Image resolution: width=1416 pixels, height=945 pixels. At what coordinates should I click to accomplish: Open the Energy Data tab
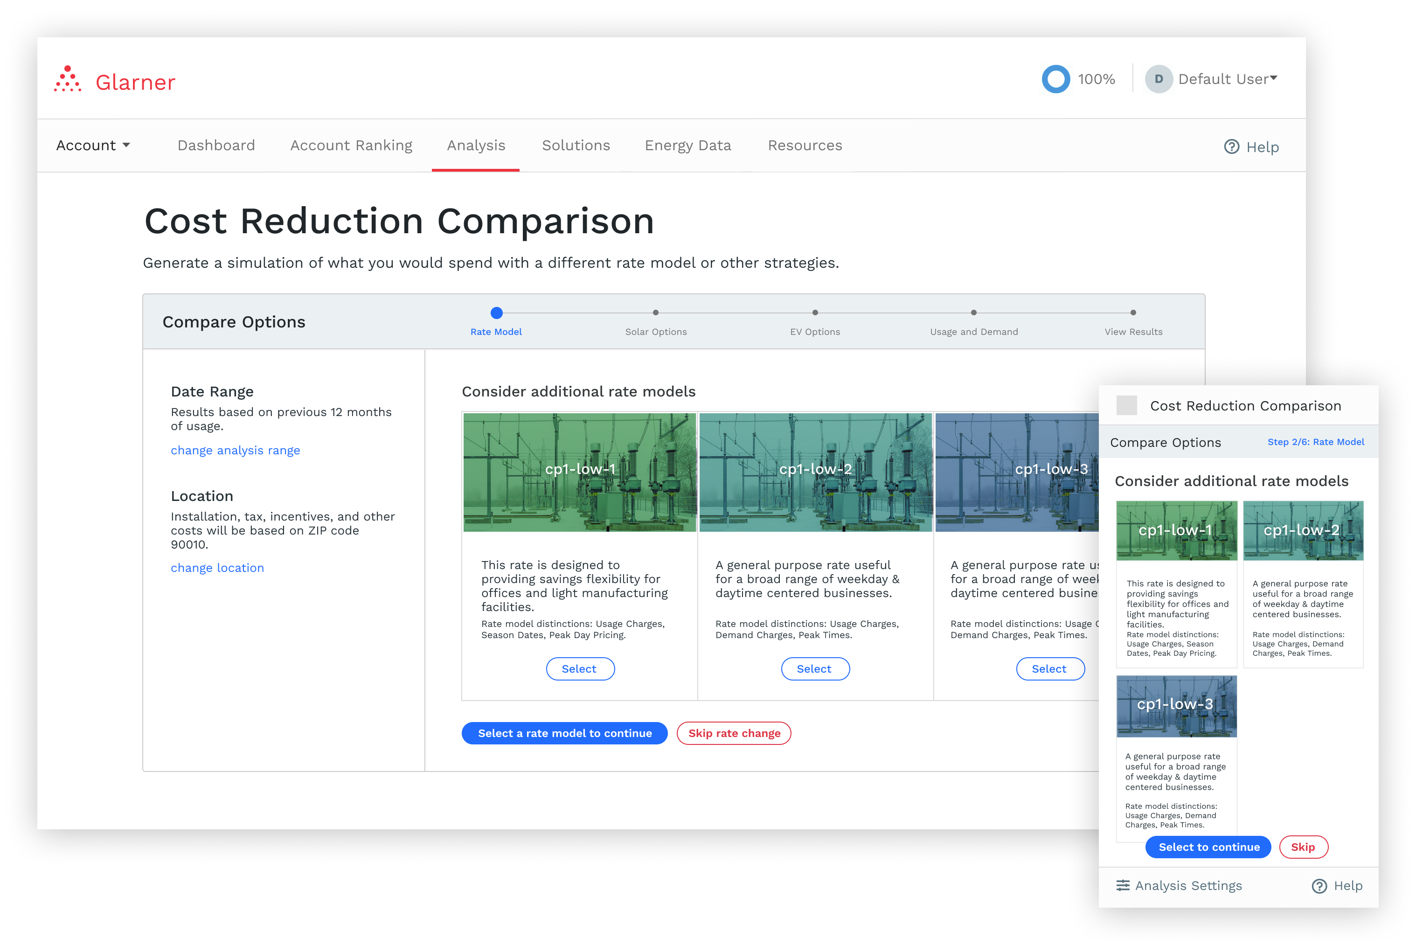[687, 145]
